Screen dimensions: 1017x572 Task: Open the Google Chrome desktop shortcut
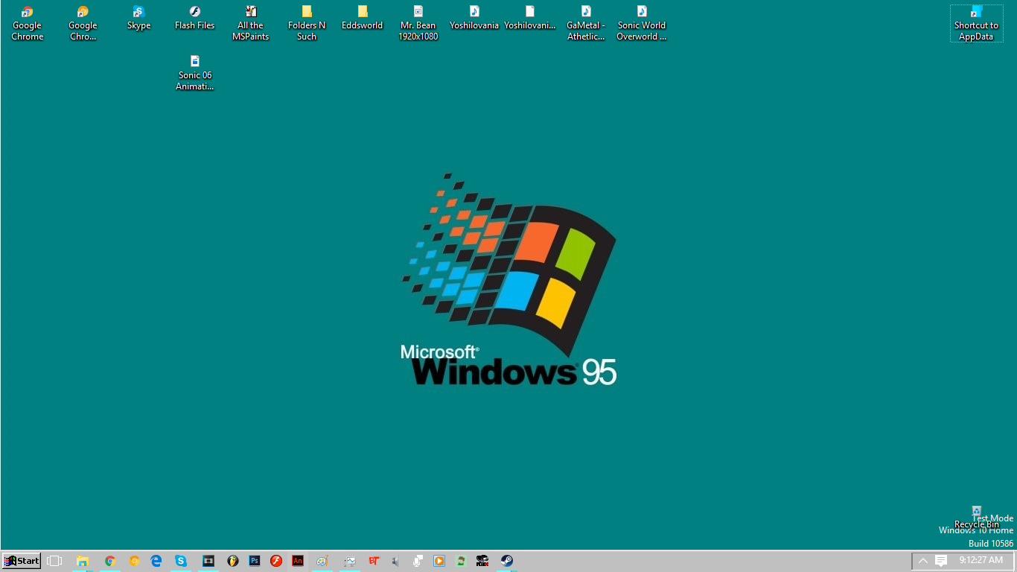[x=27, y=23]
